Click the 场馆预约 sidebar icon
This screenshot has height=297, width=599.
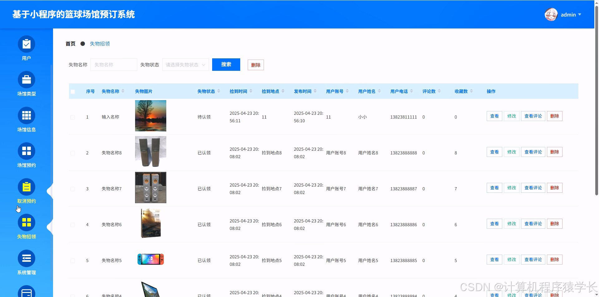(27, 151)
